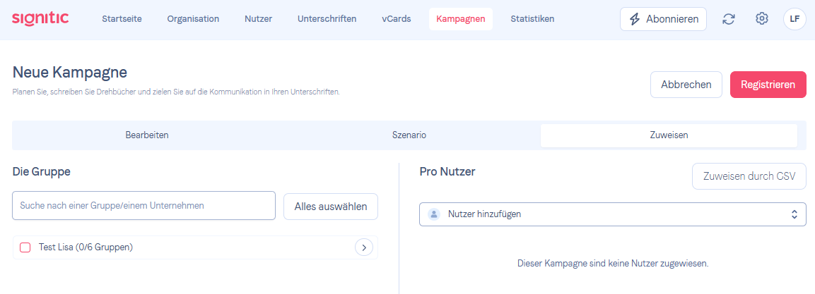Click the user silhouette icon in Nutzer hinzufügen
This screenshot has width=815, height=294.
[434, 214]
